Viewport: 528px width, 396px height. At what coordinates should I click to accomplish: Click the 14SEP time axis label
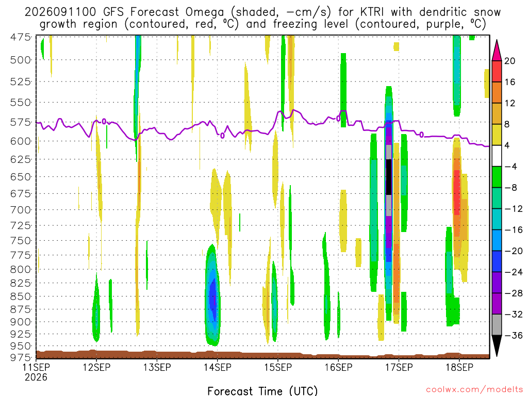[x=217, y=367]
